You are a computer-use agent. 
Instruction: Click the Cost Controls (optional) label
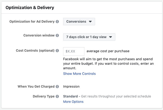click(35, 51)
